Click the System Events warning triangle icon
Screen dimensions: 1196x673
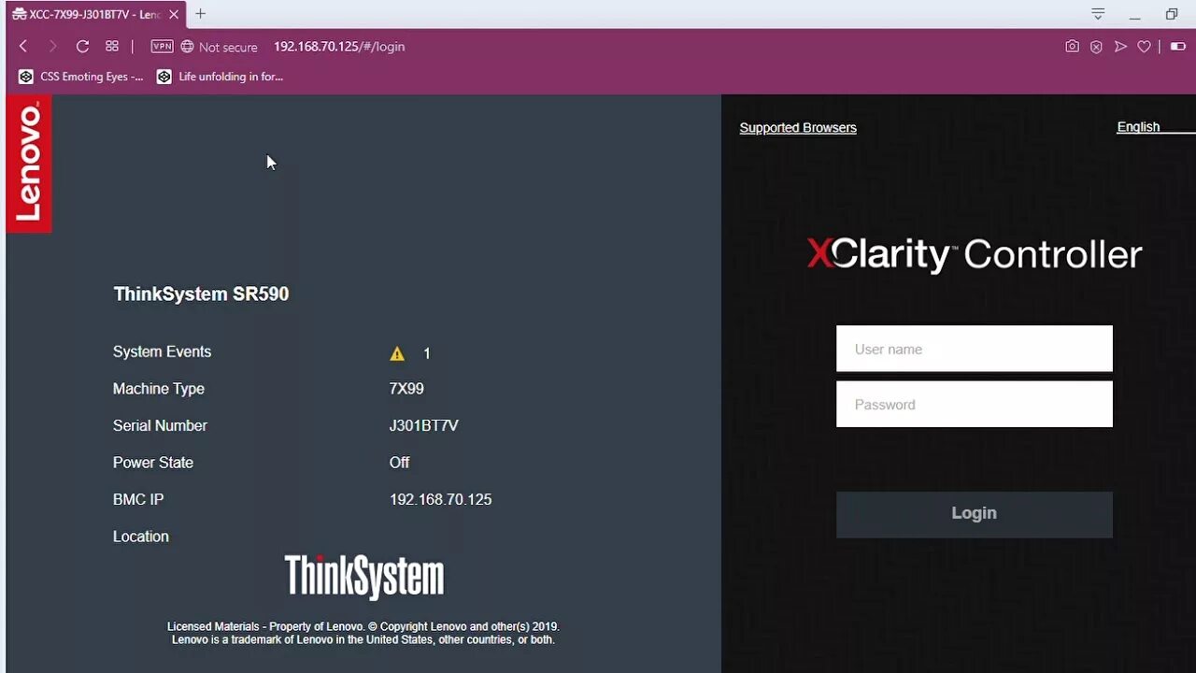coord(397,353)
